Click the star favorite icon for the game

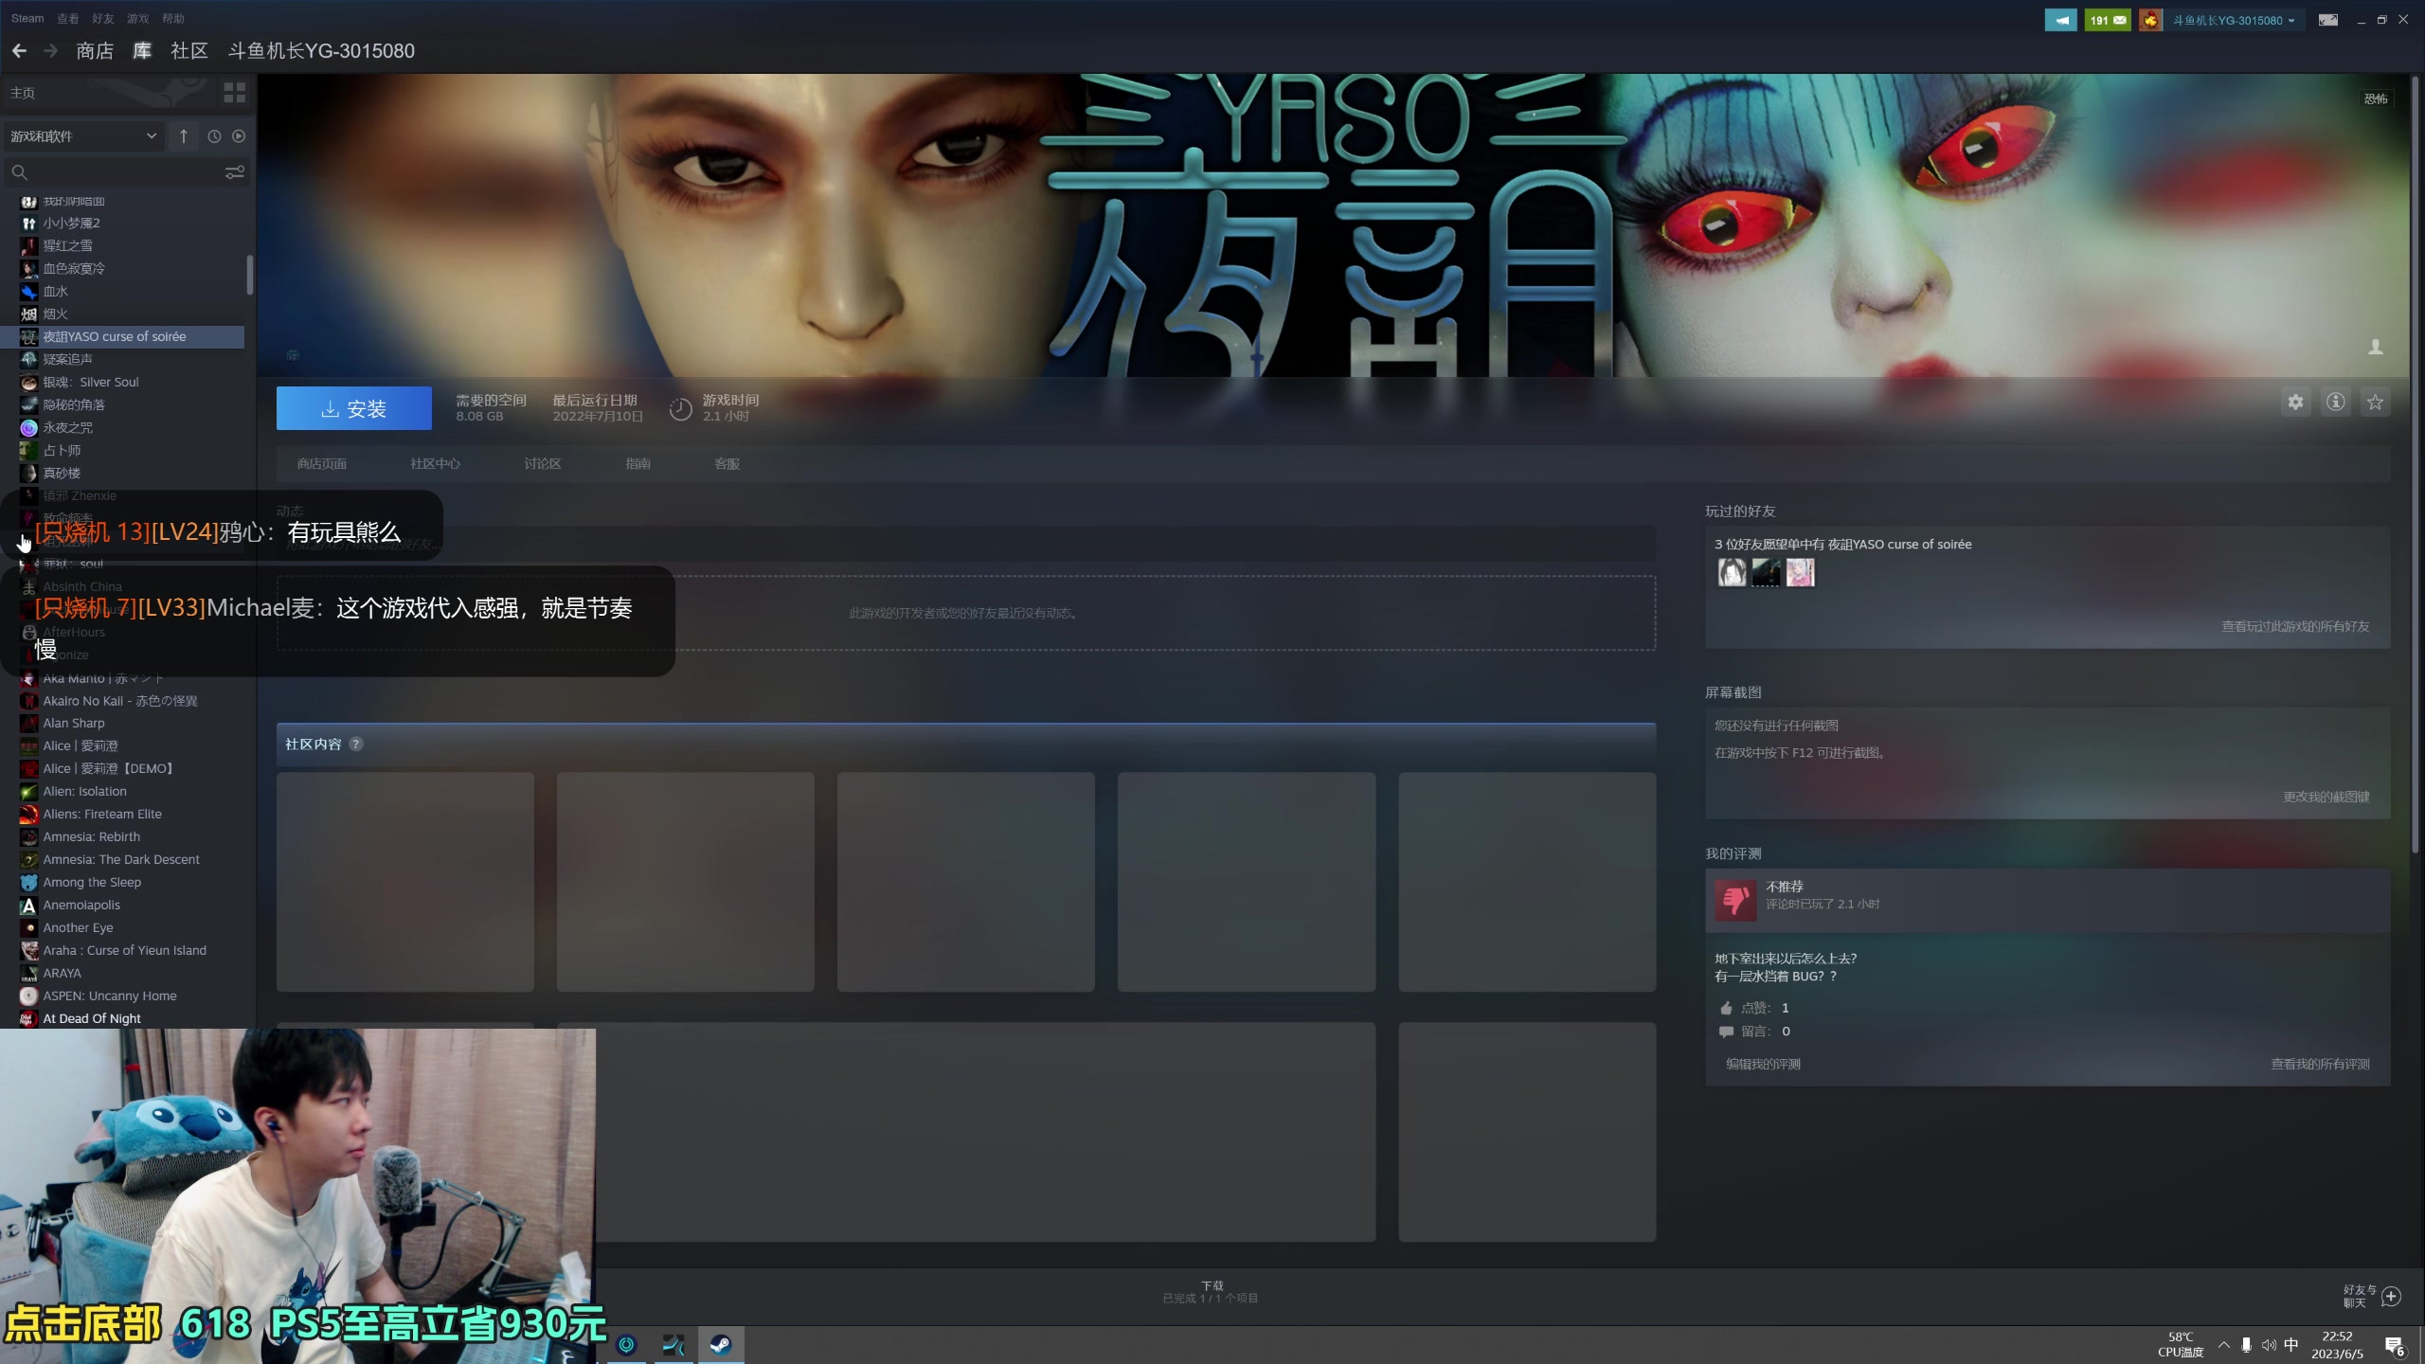pyautogui.click(x=2376, y=402)
